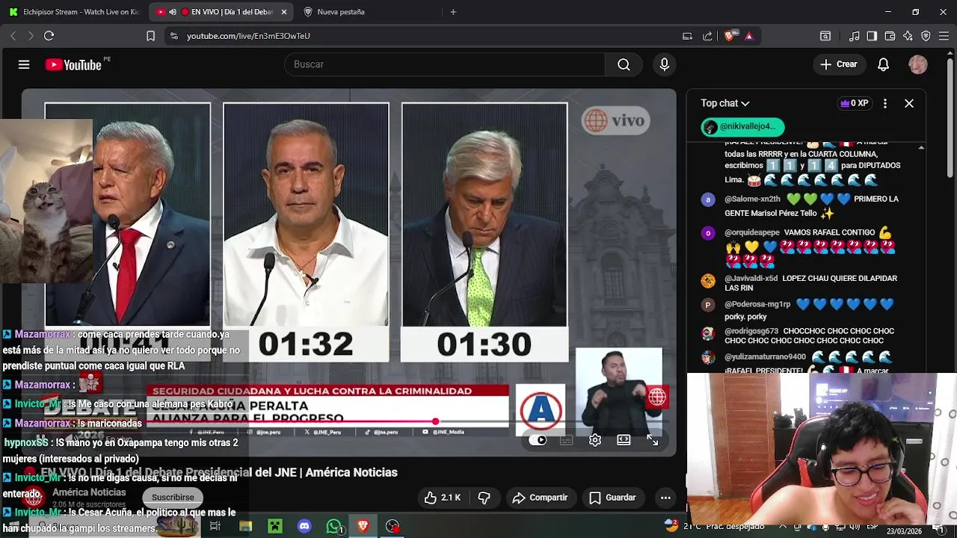Open weather widget 21°C Prac. despejado
Image resolution: width=957 pixels, height=538 pixels.
click(714, 526)
